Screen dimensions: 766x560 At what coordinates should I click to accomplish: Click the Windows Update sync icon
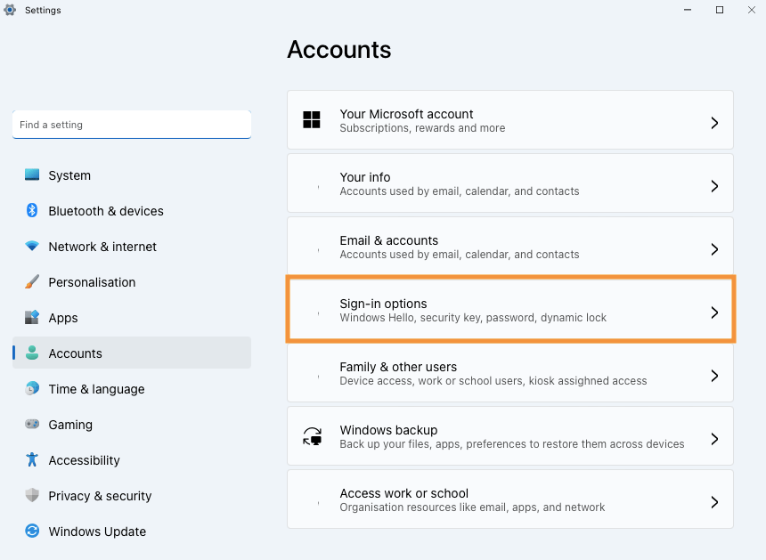pos(32,532)
